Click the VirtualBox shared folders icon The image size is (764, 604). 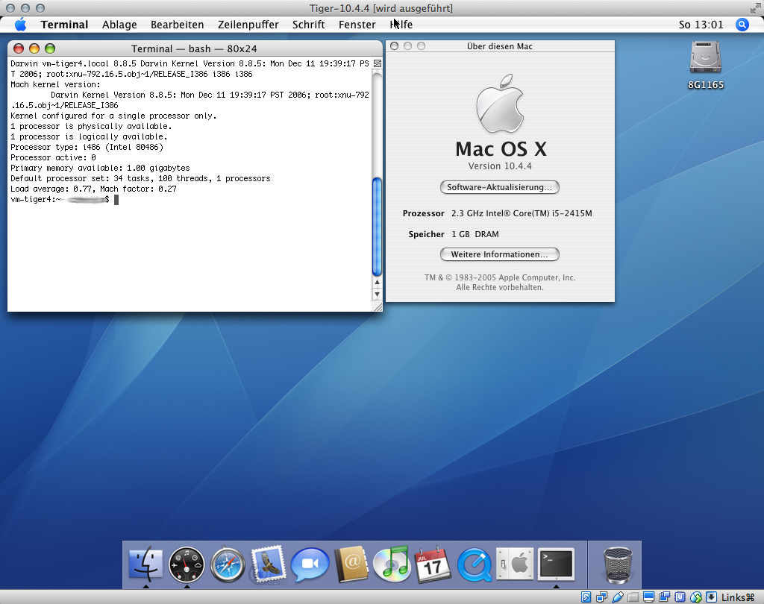[633, 597]
